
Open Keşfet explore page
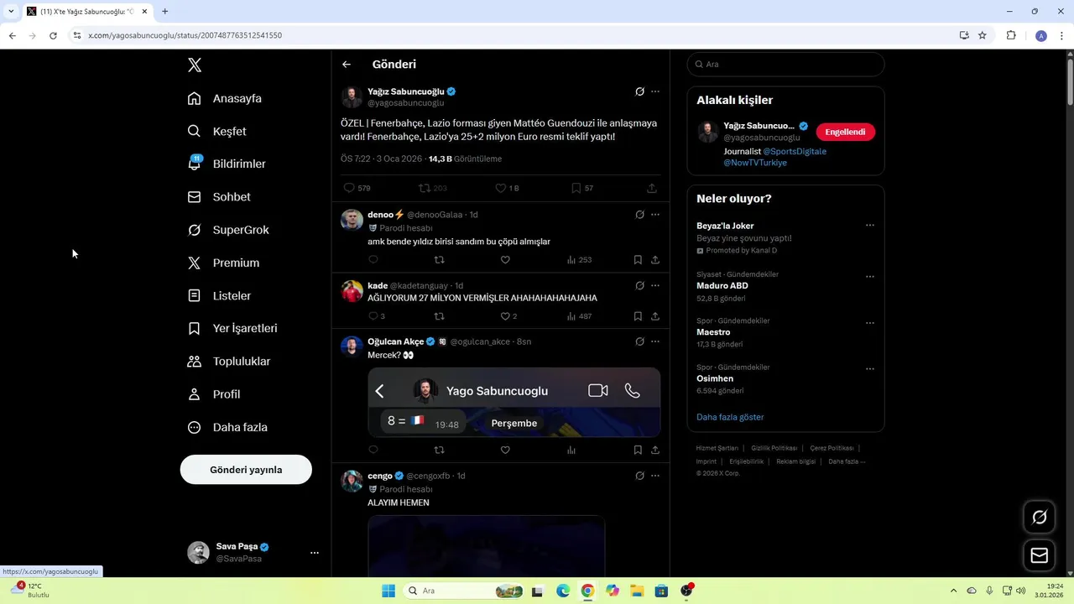click(x=217, y=131)
